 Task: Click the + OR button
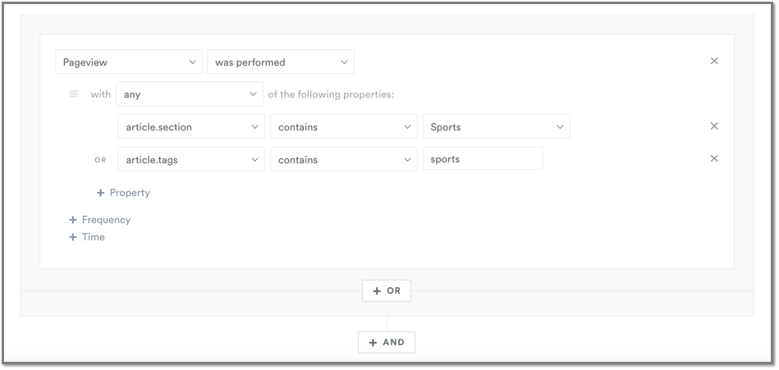(387, 290)
